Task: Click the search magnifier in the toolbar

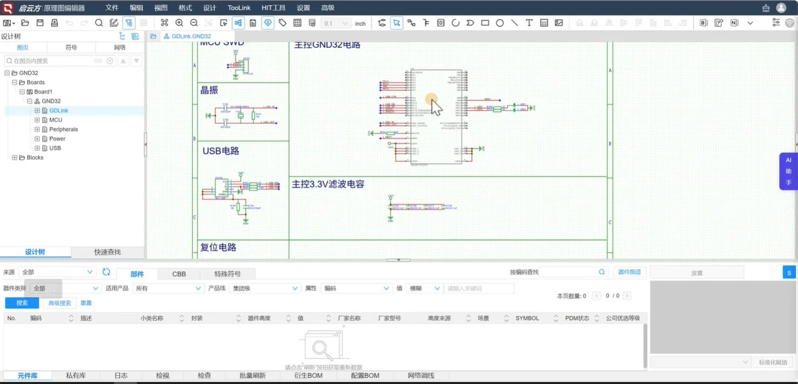Action: [x=99, y=23]
